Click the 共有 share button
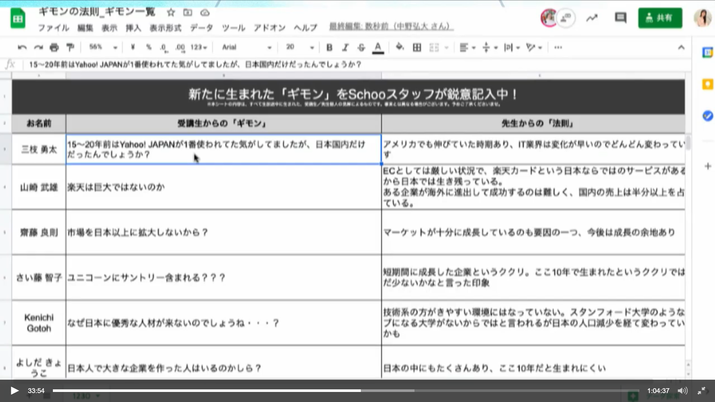This screenshot has width=715, height=402. click(660, 18)
